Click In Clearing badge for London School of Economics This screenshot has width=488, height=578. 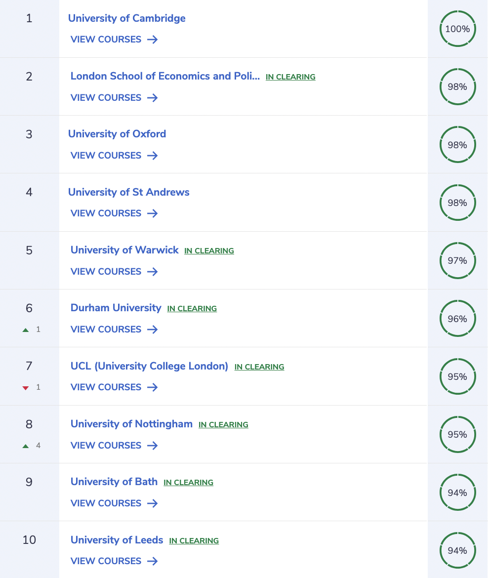290,77
